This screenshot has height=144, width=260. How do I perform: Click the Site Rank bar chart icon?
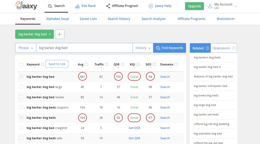(77, 6)
